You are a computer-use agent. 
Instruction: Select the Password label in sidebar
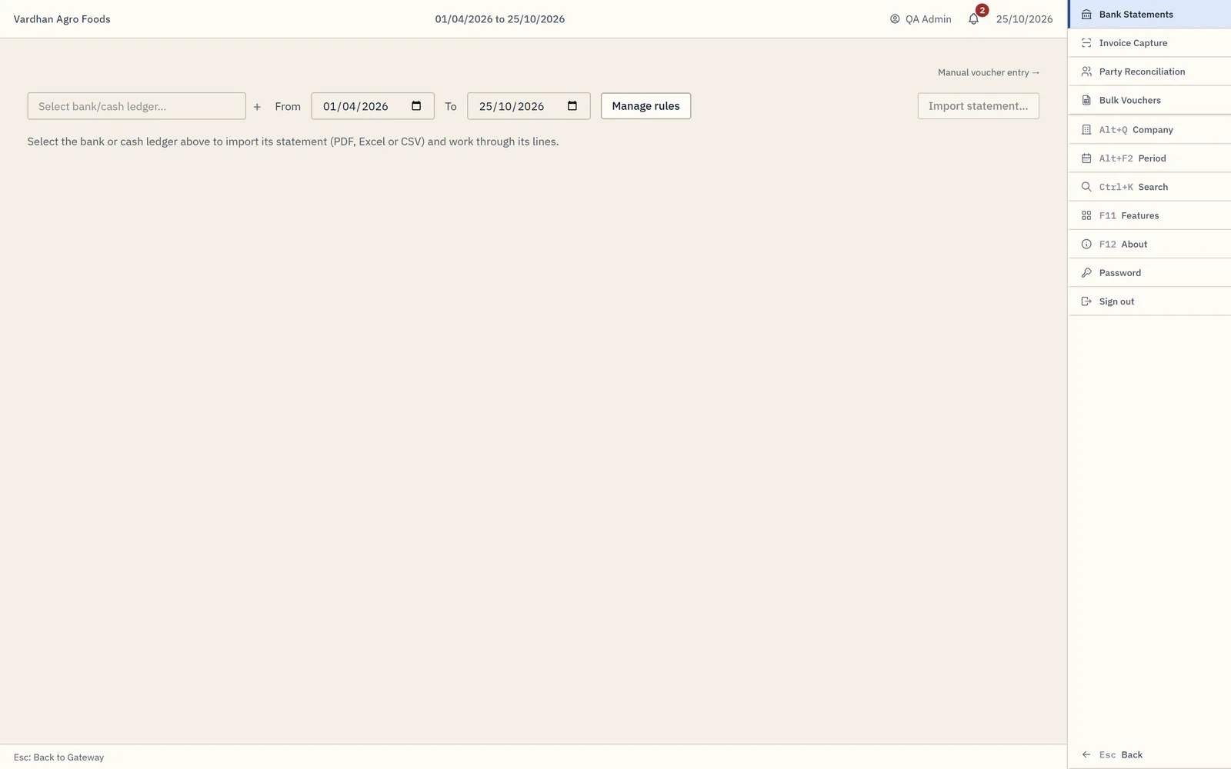point(1119,273)
